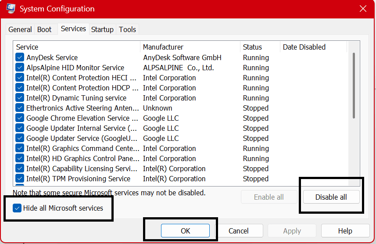The height and width of the screenshot is (244, 376).
Task: Click AnyDesk Software GmbH manufacturer cell
Action: 182,57
